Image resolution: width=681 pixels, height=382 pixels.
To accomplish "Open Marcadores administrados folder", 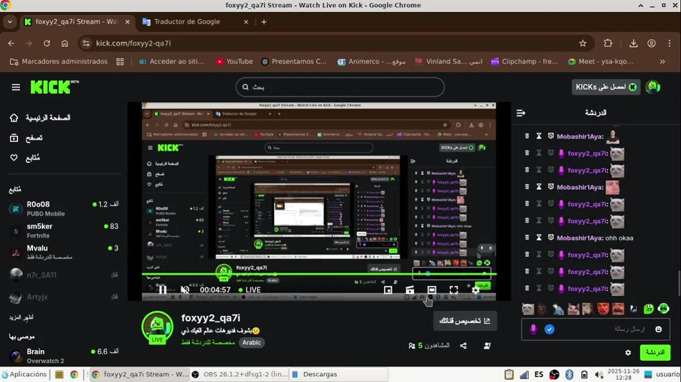I will click(59, 62).
